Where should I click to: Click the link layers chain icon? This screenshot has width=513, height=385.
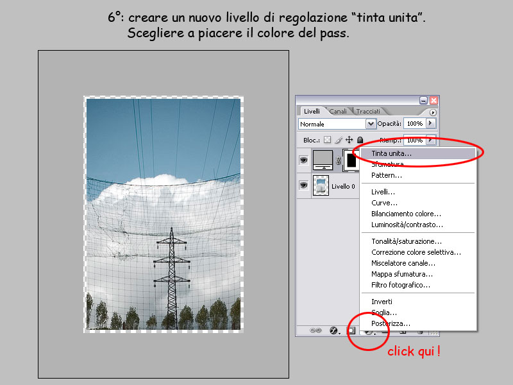pyautogui.click(x=314, y=330)
